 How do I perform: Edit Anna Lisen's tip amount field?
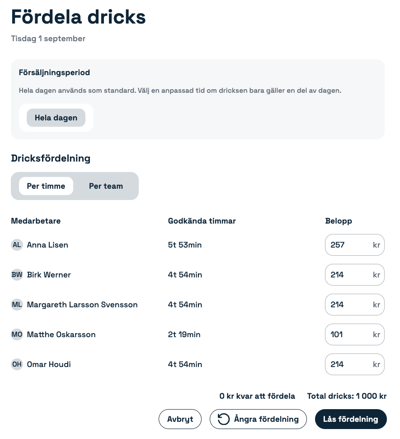click(x=355, y=245)
